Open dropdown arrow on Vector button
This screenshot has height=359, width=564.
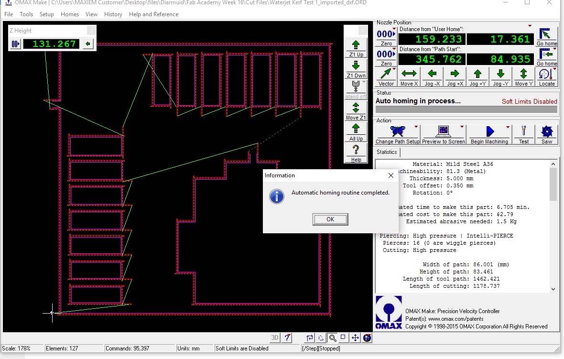point(394,69)
